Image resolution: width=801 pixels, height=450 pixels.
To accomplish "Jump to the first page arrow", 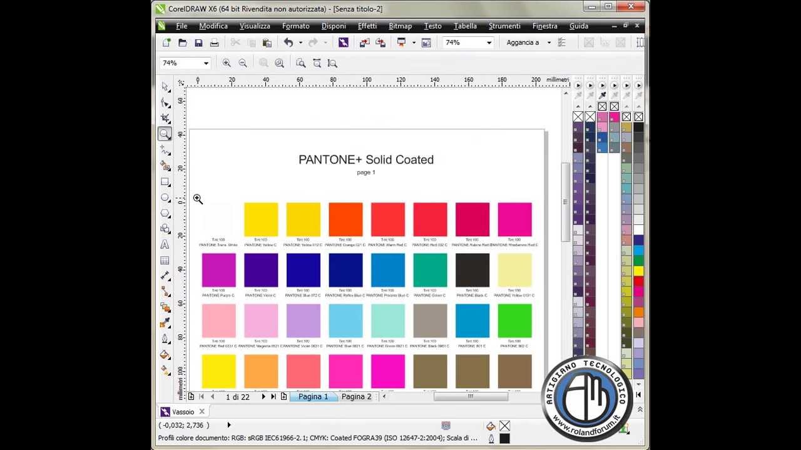I will [x=202, y=397].
